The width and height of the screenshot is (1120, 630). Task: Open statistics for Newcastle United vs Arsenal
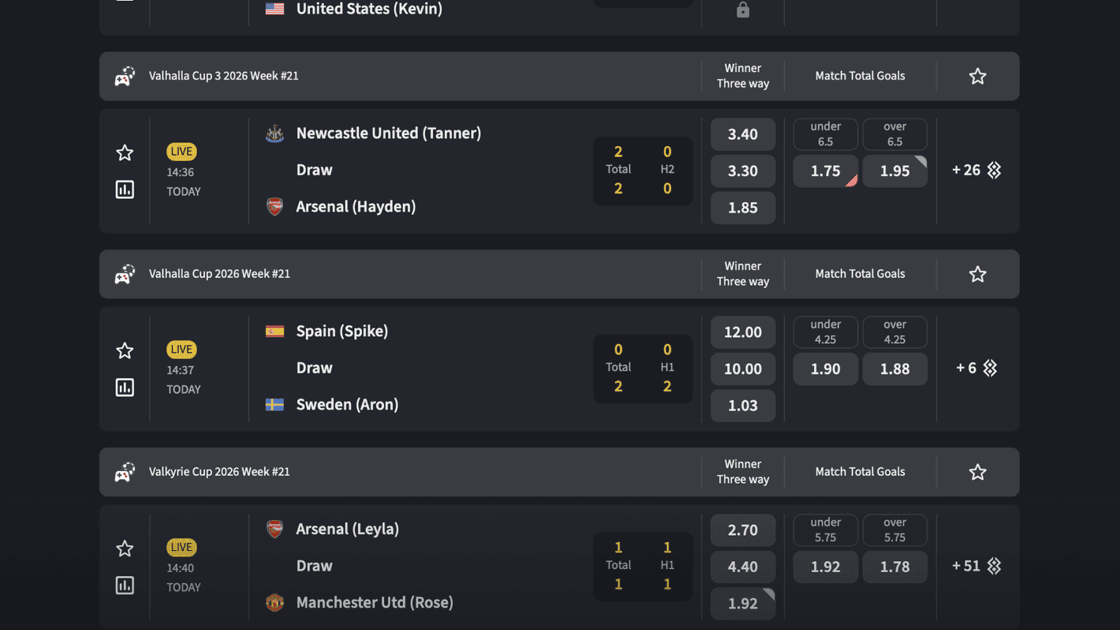pyautogui.click(x=125, y=190)
